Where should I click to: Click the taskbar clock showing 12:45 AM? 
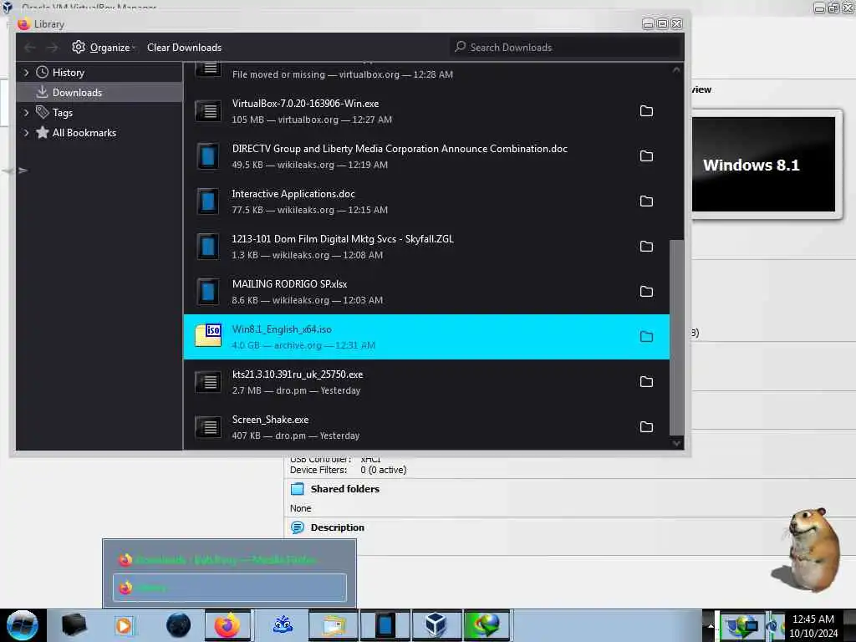click(x=813, y=625)
